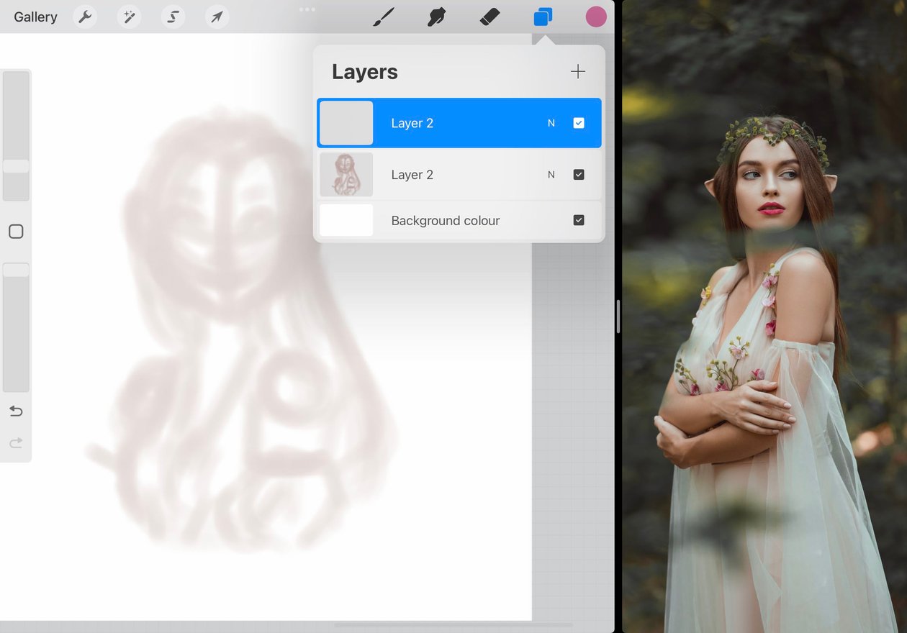
Task: Open blend mode N of selected layer
Action: tap(551, 123)
